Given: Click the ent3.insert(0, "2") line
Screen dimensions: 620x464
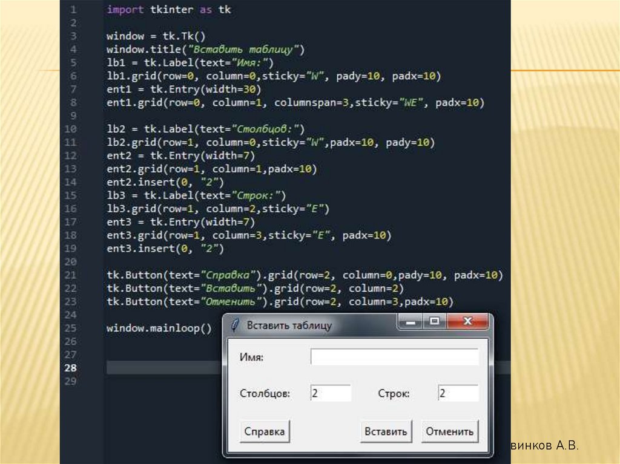Looking at the screenshot, I should click(x=165, y=249).
